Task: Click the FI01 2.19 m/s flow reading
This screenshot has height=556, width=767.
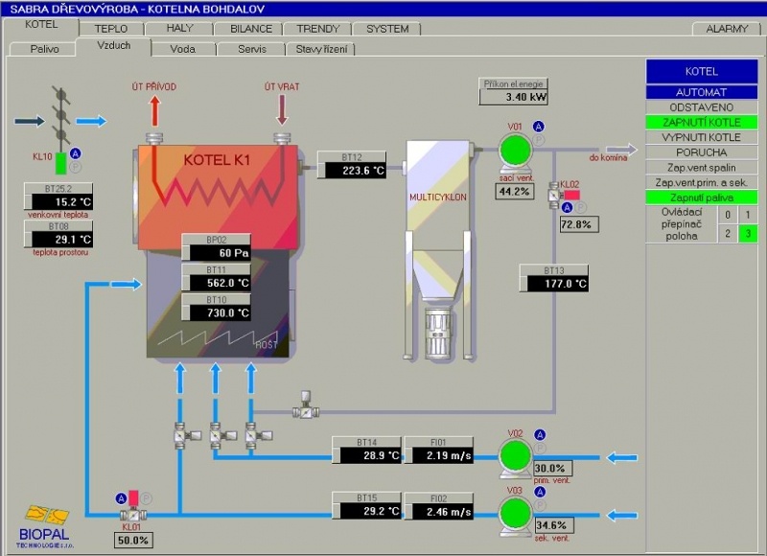Action: click(x=439, y=450)
